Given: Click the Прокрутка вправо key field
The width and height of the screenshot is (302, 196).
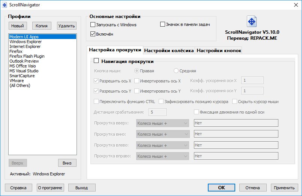Looking at the screenshot, I should pyautogui.click(x=236, y=156).
